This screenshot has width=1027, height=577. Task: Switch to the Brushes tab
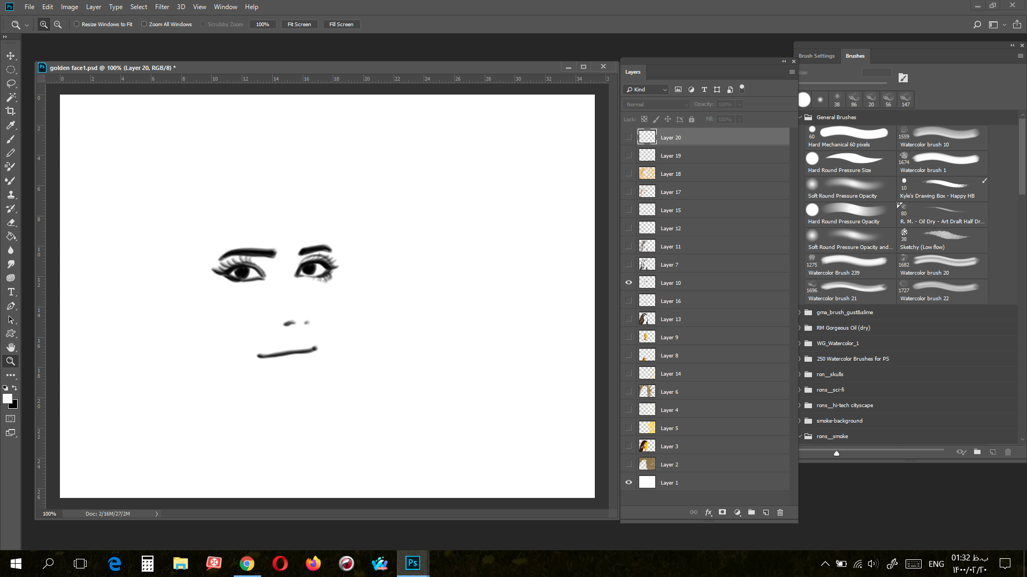tap(855, 56)
